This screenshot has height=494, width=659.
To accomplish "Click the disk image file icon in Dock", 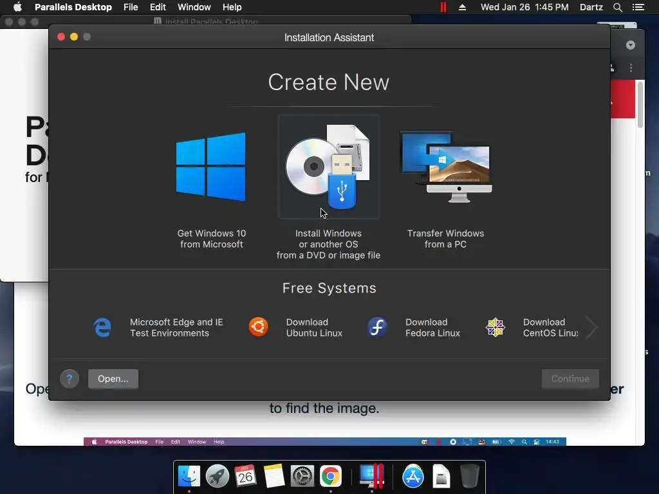I will [441, 476].
